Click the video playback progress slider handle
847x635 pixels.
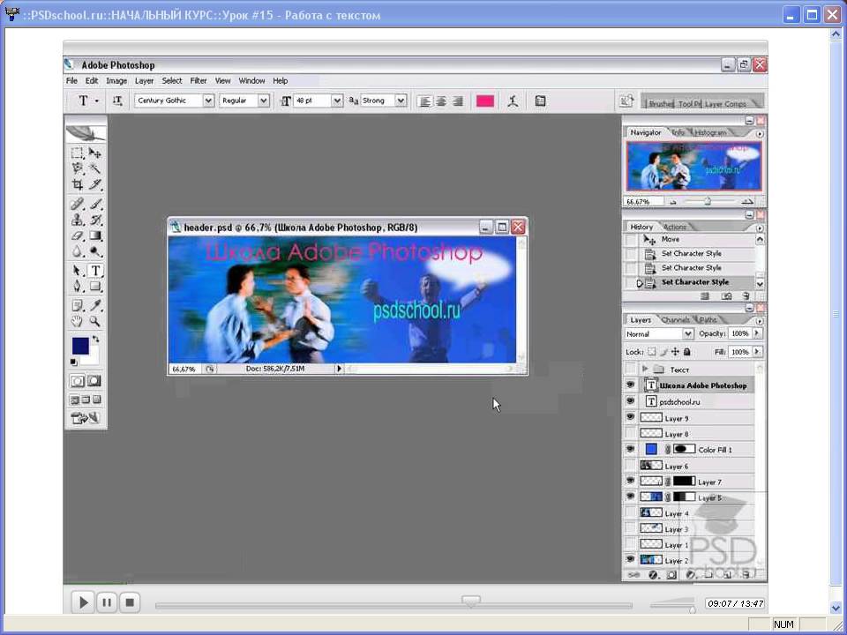click(x=470, y=601)
